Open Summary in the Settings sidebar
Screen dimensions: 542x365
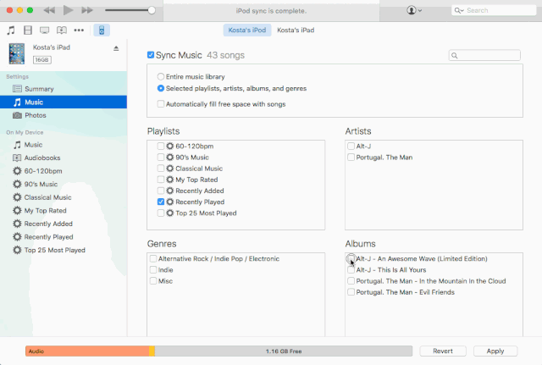click(64, 89)
